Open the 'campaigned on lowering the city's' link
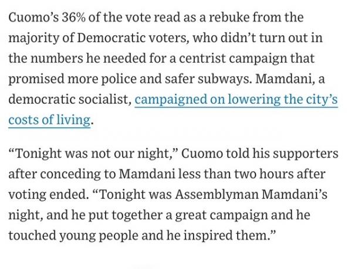352x269 pixels. 236,100
